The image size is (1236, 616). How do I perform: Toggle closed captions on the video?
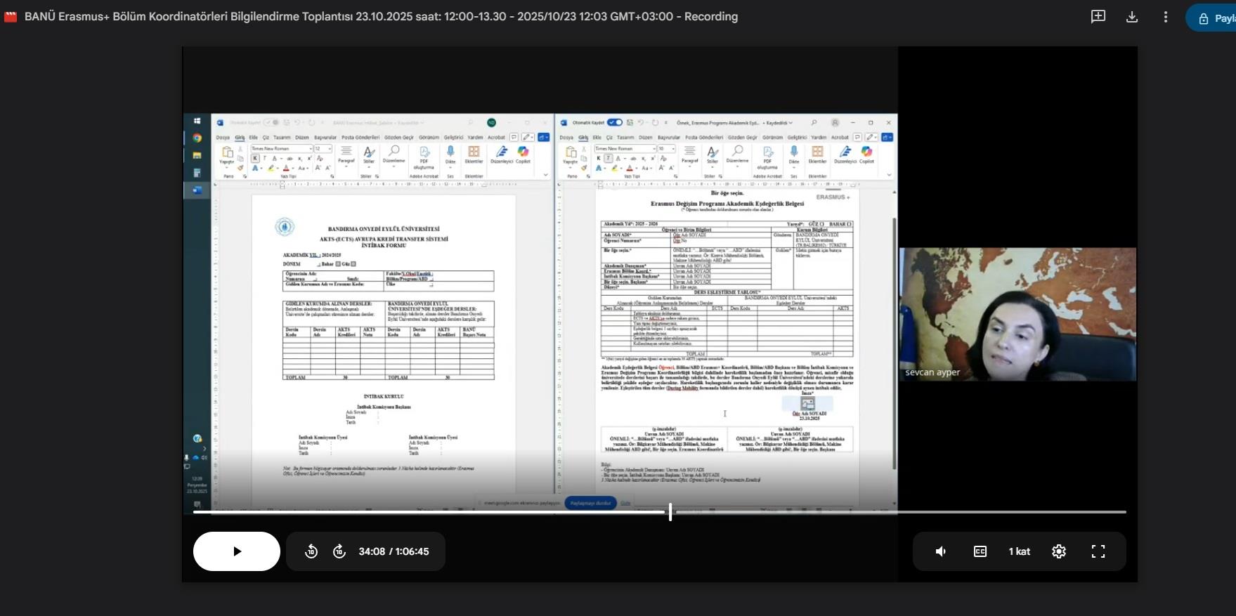[980, 551]
